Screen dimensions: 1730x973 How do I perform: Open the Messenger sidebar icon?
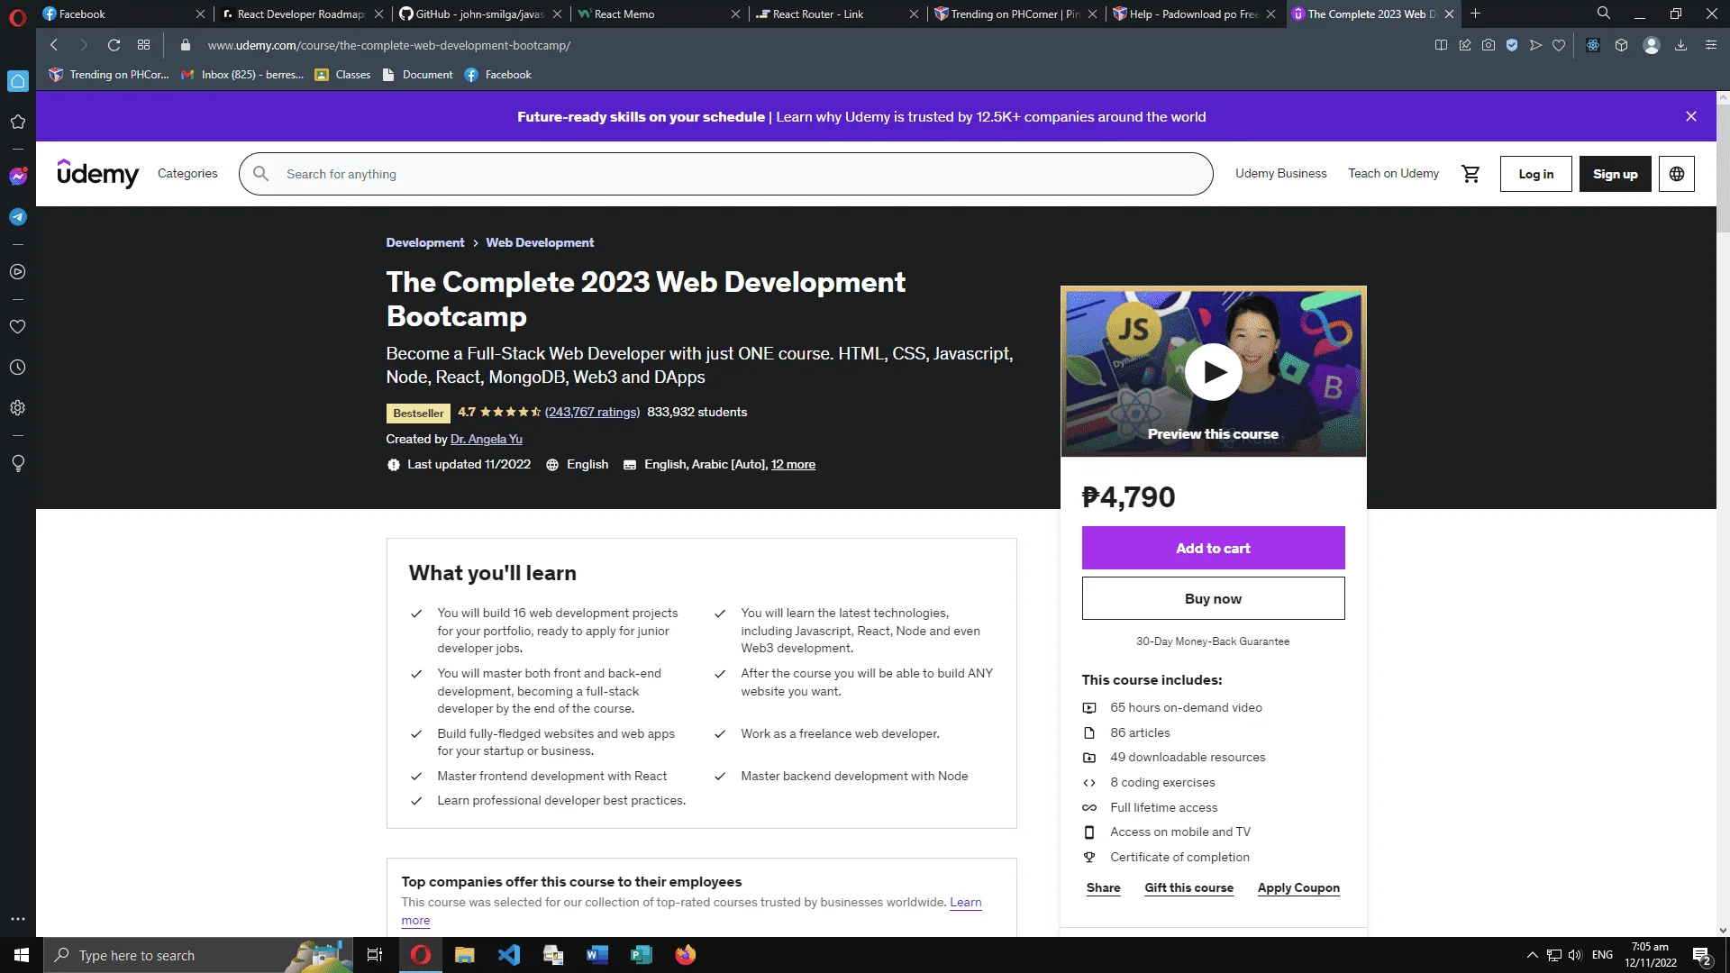18,177
